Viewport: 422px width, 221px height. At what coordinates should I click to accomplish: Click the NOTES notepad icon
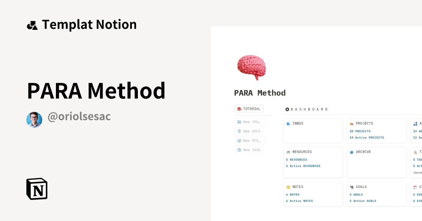click(288, 187)
